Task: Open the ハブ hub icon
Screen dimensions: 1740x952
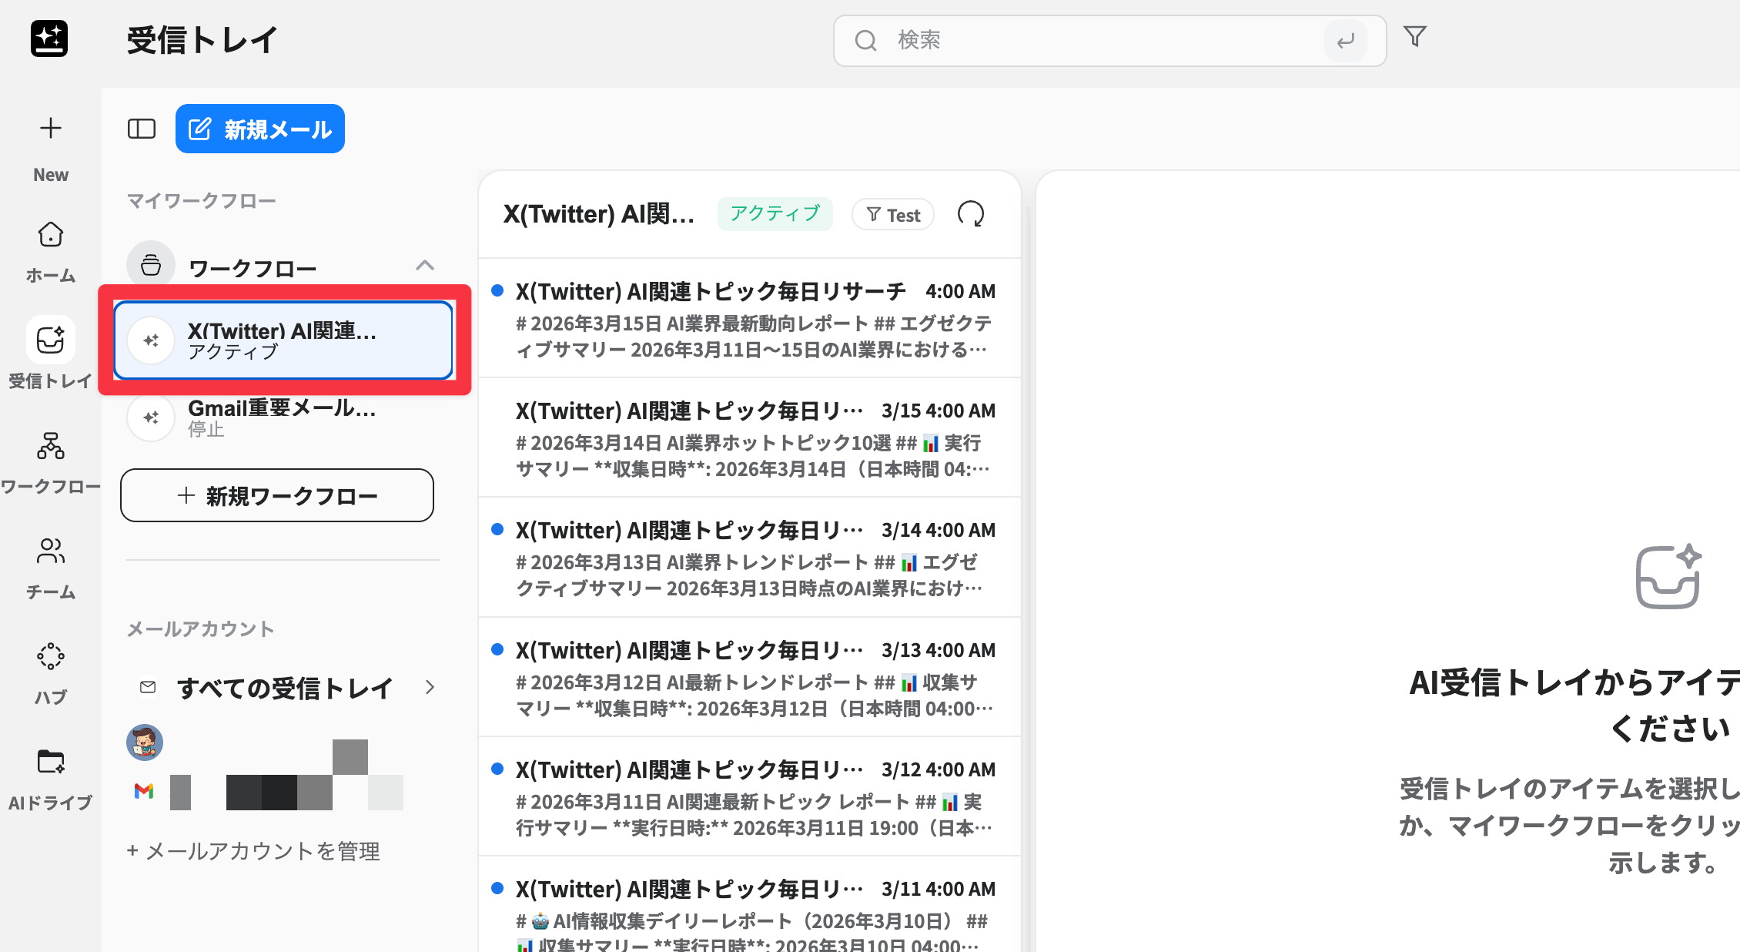Action: (x=51, y=657)
